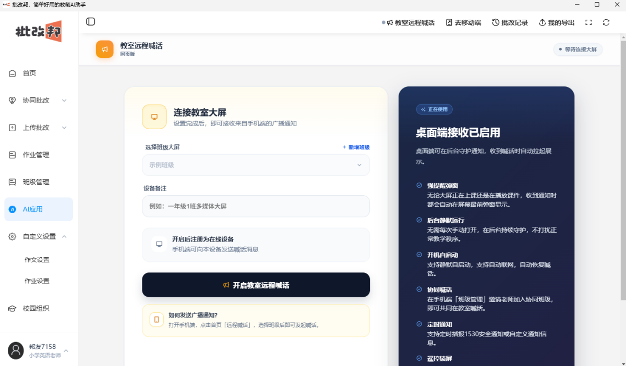This screenshot has width=626, height=366.
Task: Open 作业设置 submenu item
Action: pyautogui.click(x=37, y=281)
